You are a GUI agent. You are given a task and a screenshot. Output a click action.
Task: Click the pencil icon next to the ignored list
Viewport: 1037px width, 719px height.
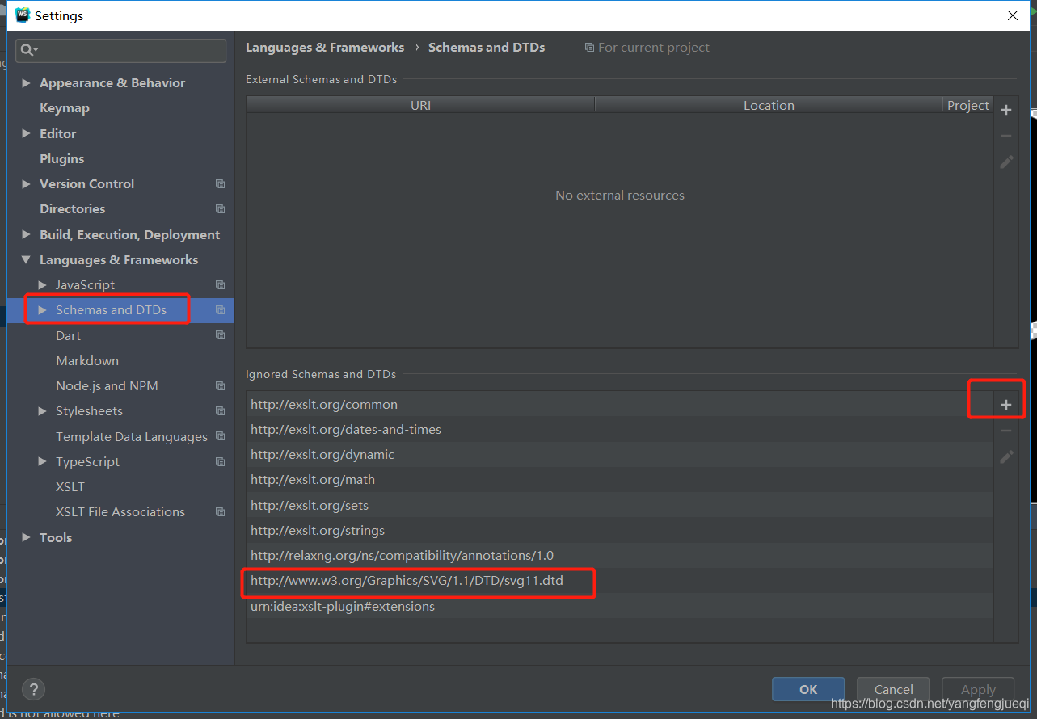click(1006, 456)
